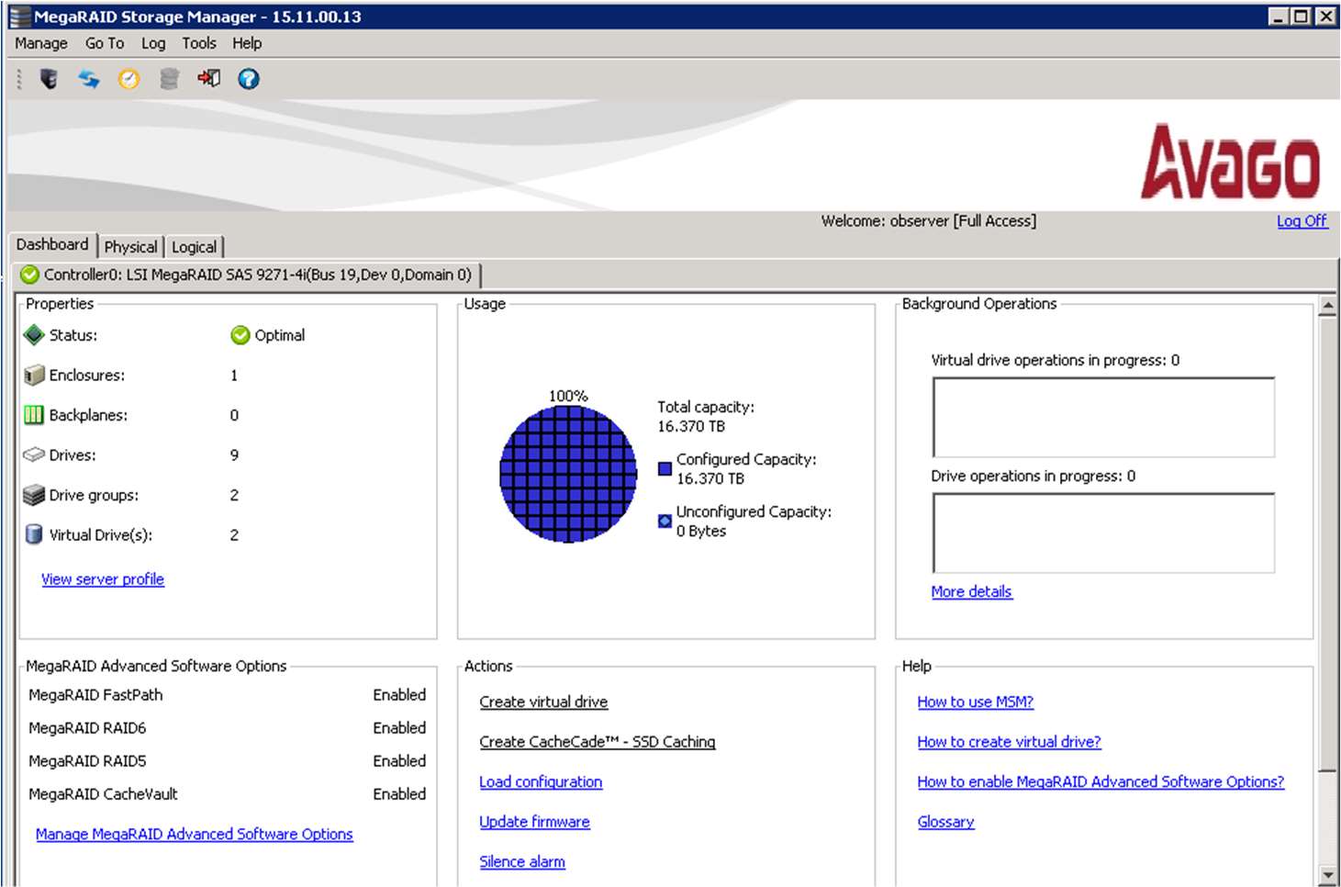This screenshot has width=1341, height=887.
Task: Click the green diamond Status icon
Action: (x=34, y=335)
